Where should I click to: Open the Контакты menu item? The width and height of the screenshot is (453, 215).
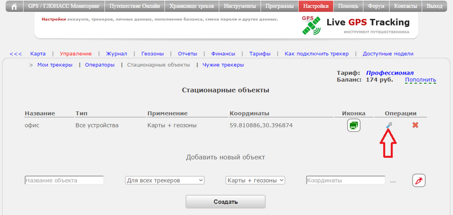click(x=405, y=6)
